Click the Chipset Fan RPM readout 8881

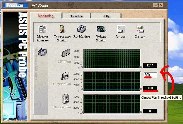coord(150,88)
